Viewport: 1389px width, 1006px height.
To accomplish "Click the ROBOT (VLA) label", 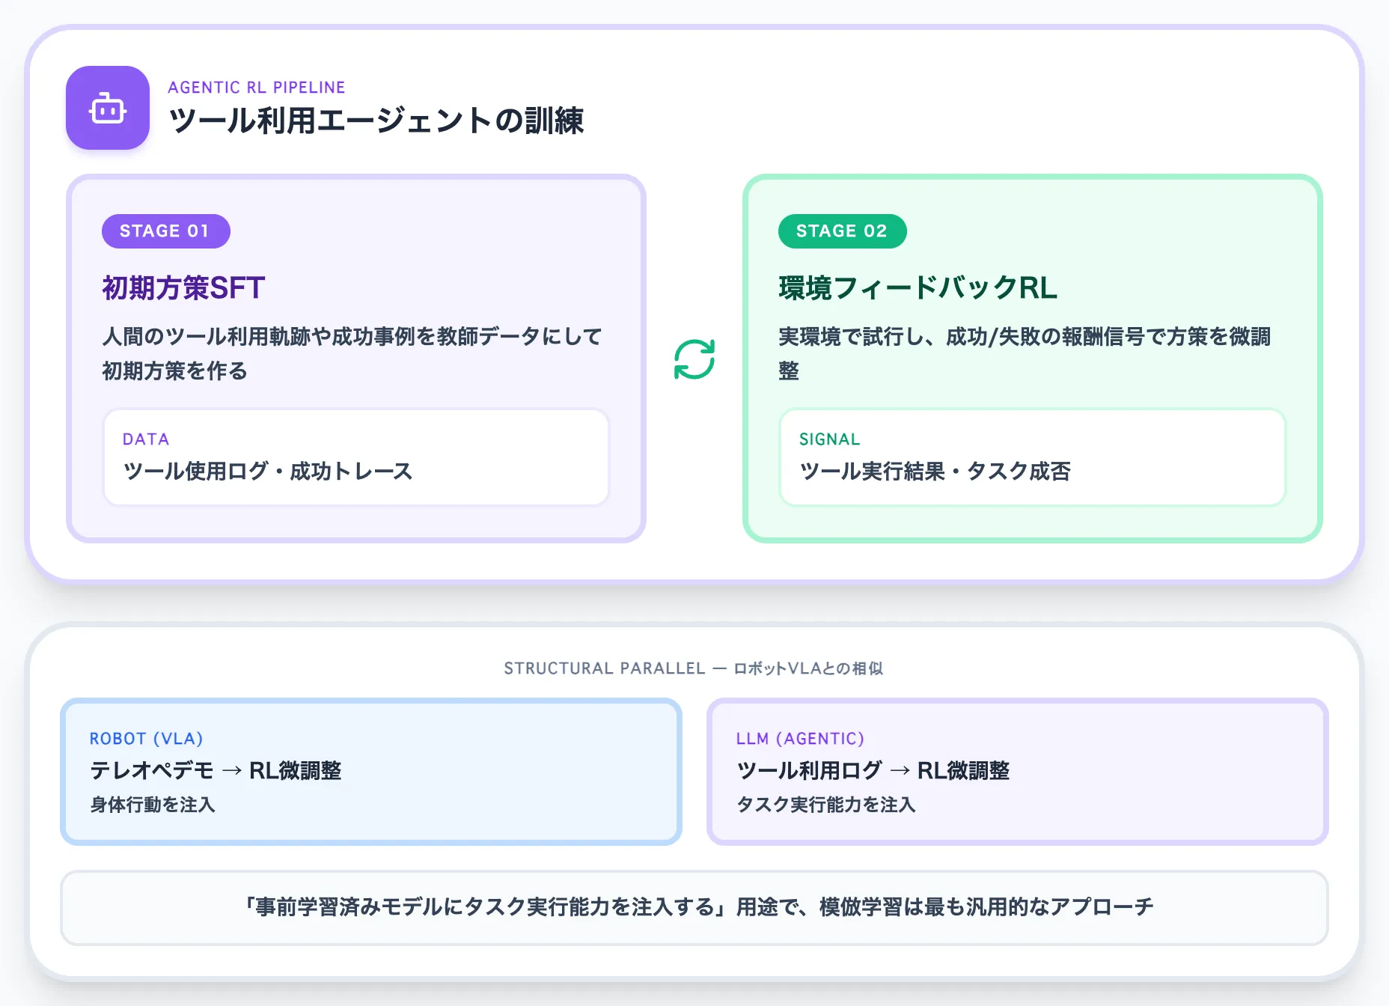I will coord(146,739).
